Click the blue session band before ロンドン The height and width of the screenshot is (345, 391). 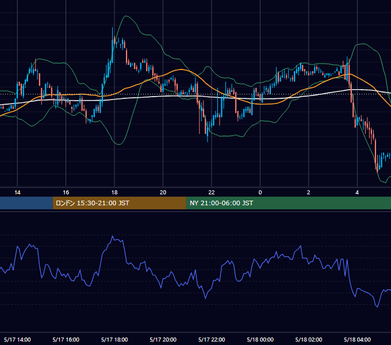[26, 203]
